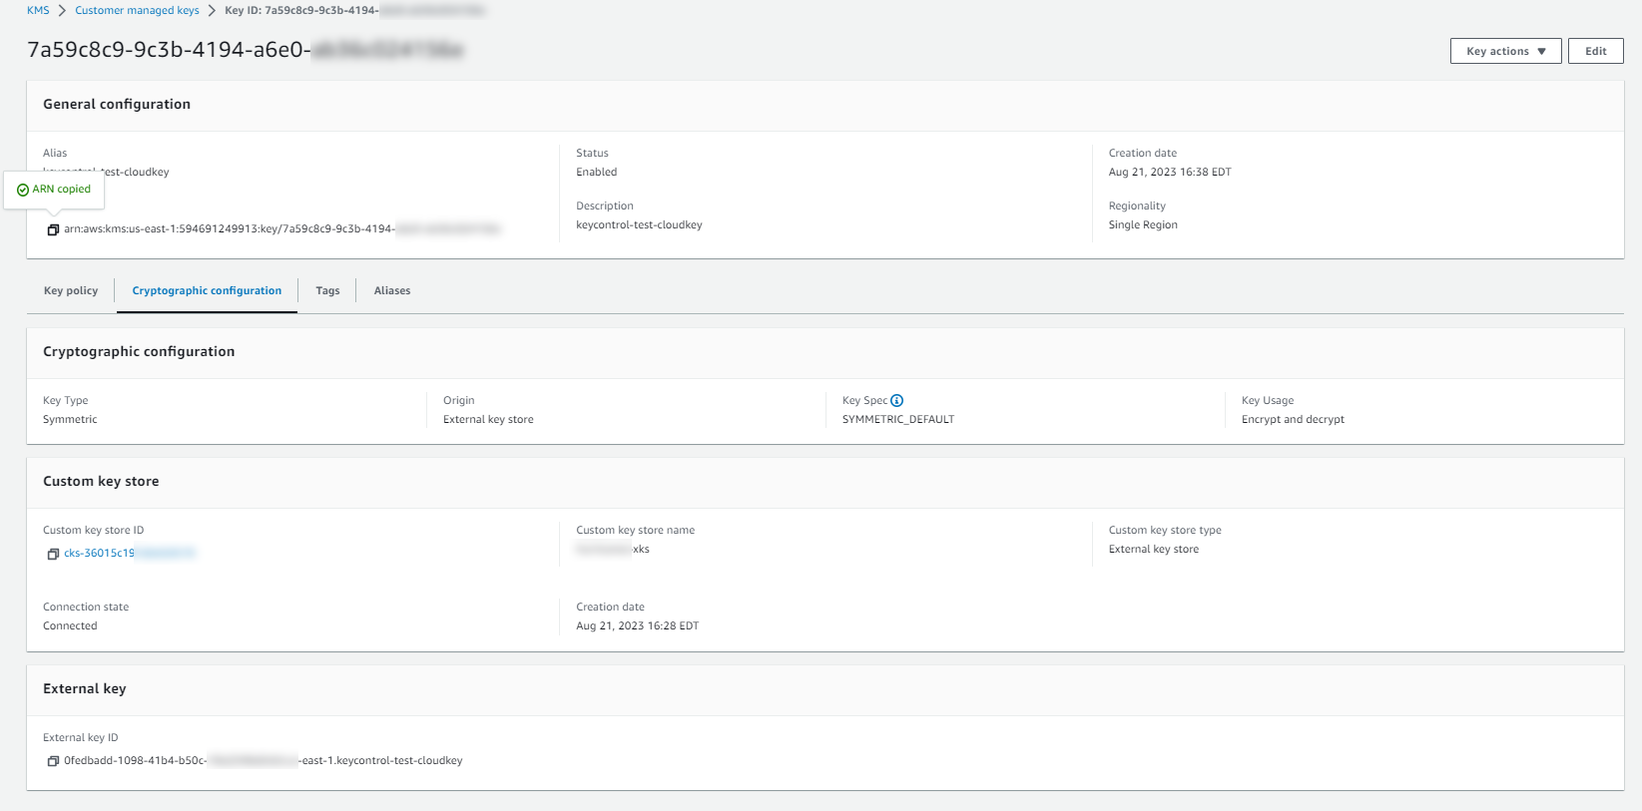Open the Tags tab

click(327, 290)
